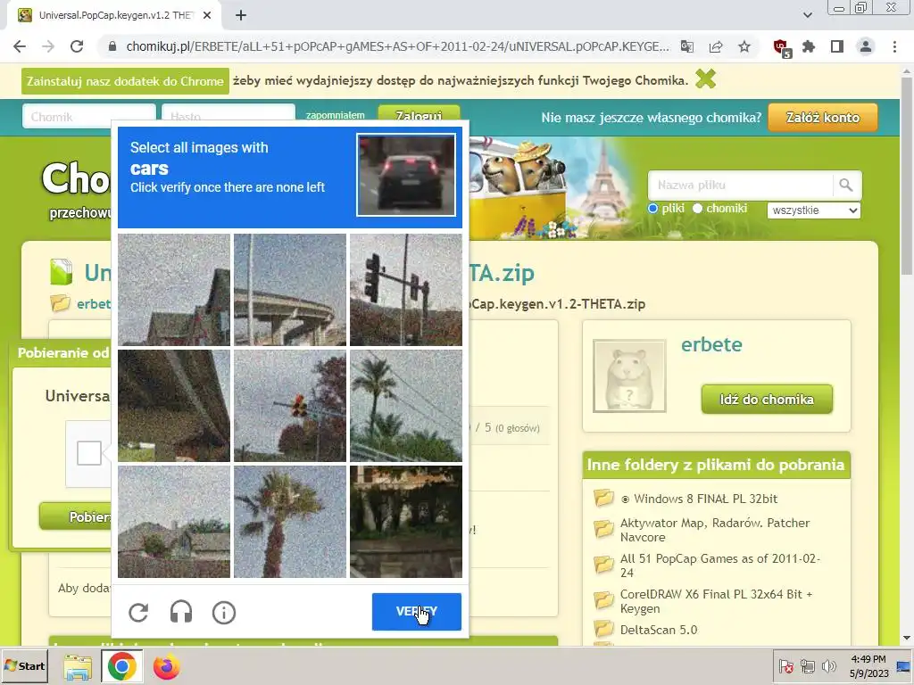The image size is (914, 685).
Task: Open Aktywator Map, Radarów. Patcher Navcore folder
Action: tap(715, 530)
